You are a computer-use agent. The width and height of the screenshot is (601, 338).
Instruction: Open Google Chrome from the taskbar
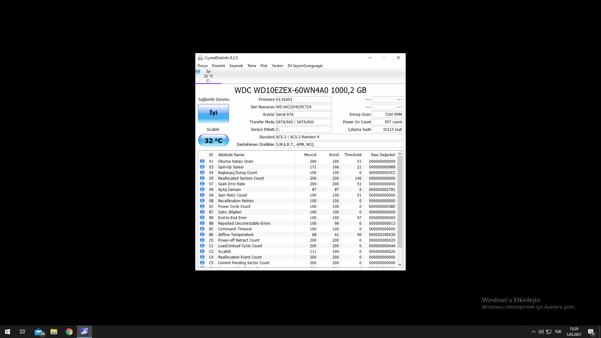69,332
